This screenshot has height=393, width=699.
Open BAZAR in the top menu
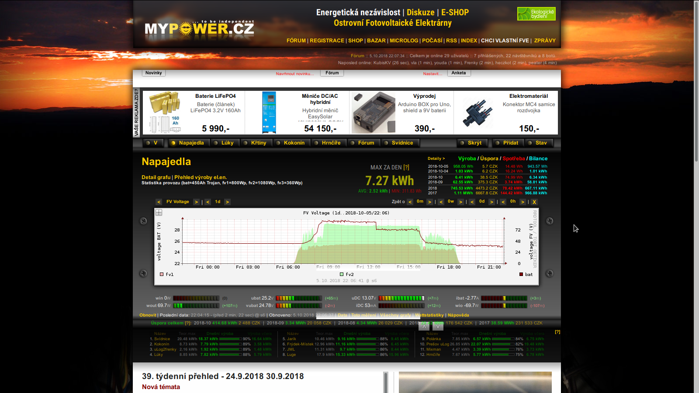pyautogui.click(x=376, y=41)
